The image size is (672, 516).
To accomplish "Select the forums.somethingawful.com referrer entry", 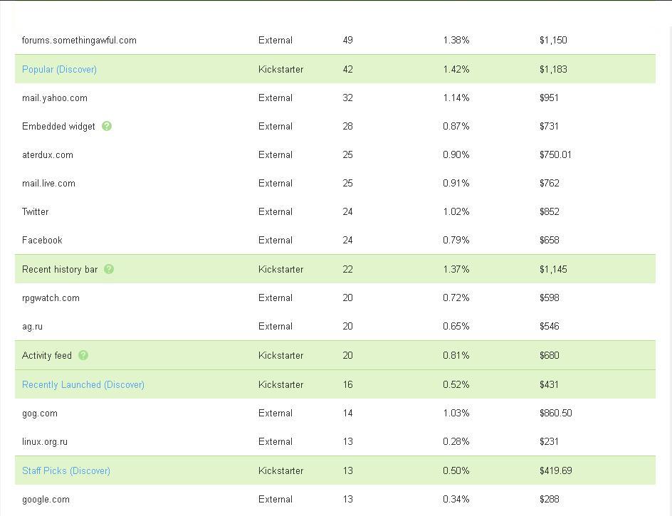I will (79, 40).
